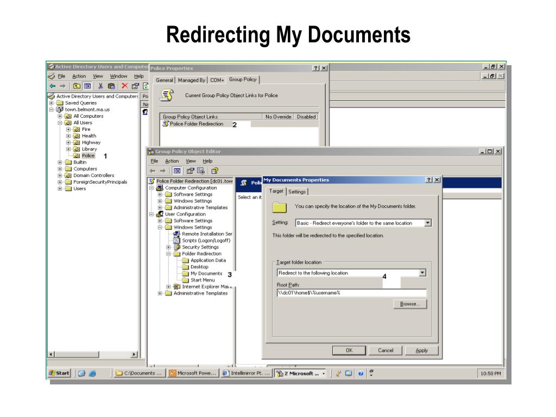
Task: Click help question mark in My Documents Properties
Action: point(429,180)
